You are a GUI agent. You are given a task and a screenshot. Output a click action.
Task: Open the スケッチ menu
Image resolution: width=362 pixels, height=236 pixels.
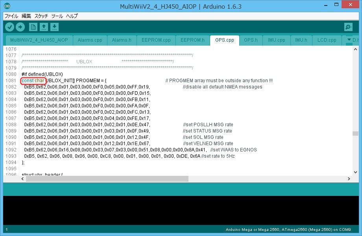point(41,16)
